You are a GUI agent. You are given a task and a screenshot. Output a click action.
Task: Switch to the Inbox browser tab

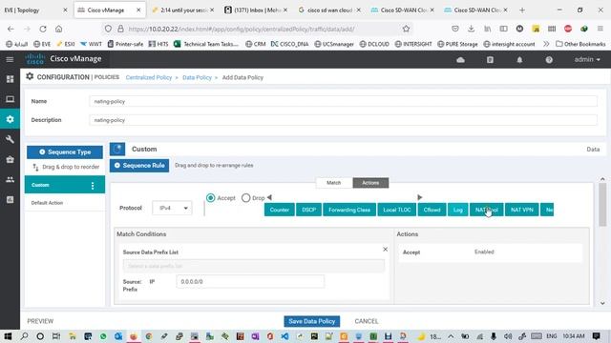coord(257,10)
